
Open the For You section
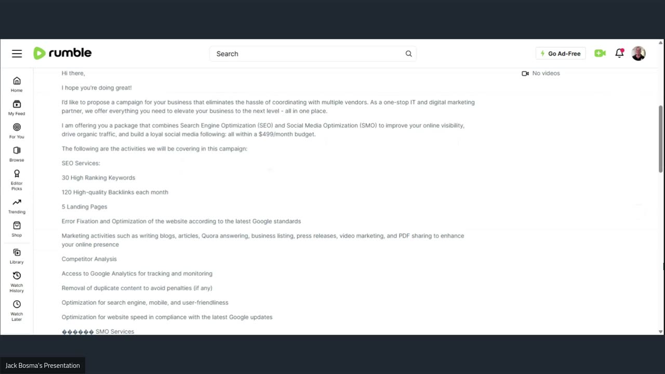[x=17, y=130]
